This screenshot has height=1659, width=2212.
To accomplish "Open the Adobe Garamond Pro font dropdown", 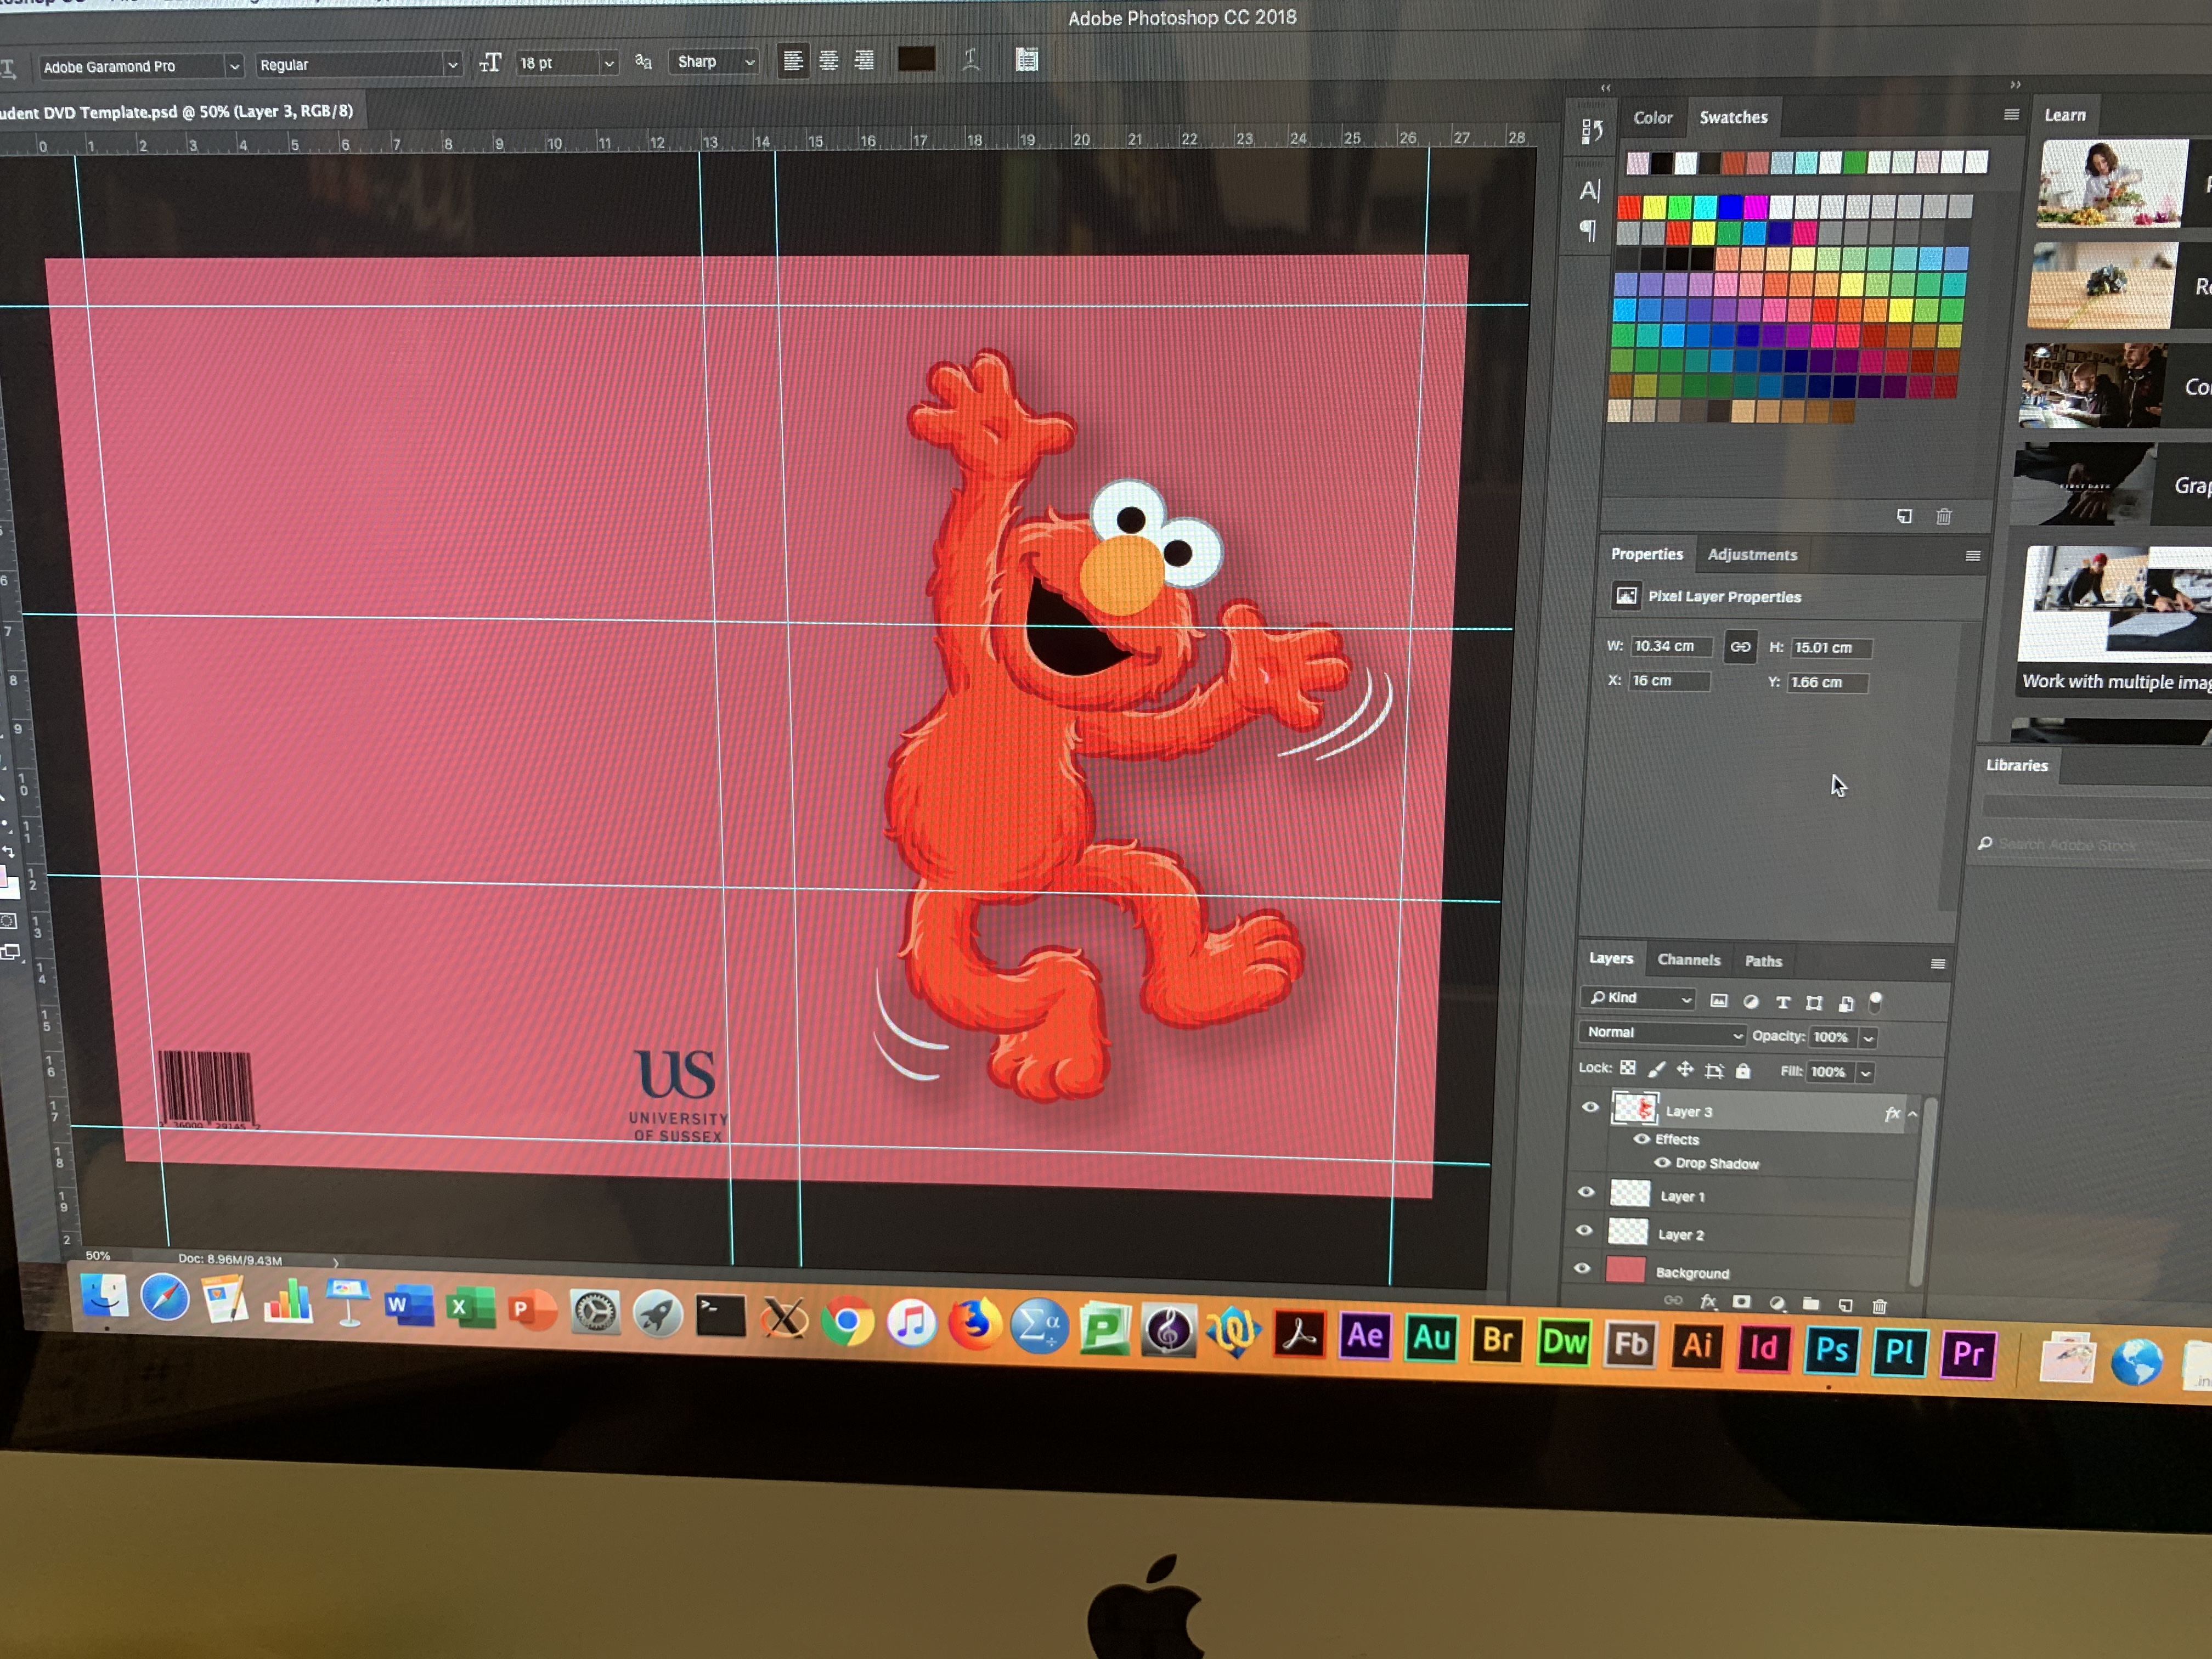I will click(x=141, y=66).
